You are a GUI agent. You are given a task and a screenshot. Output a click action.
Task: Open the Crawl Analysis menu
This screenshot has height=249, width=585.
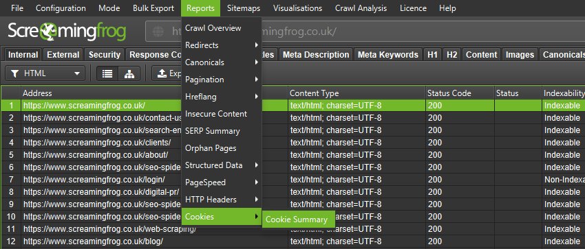[x=361, y=8]
